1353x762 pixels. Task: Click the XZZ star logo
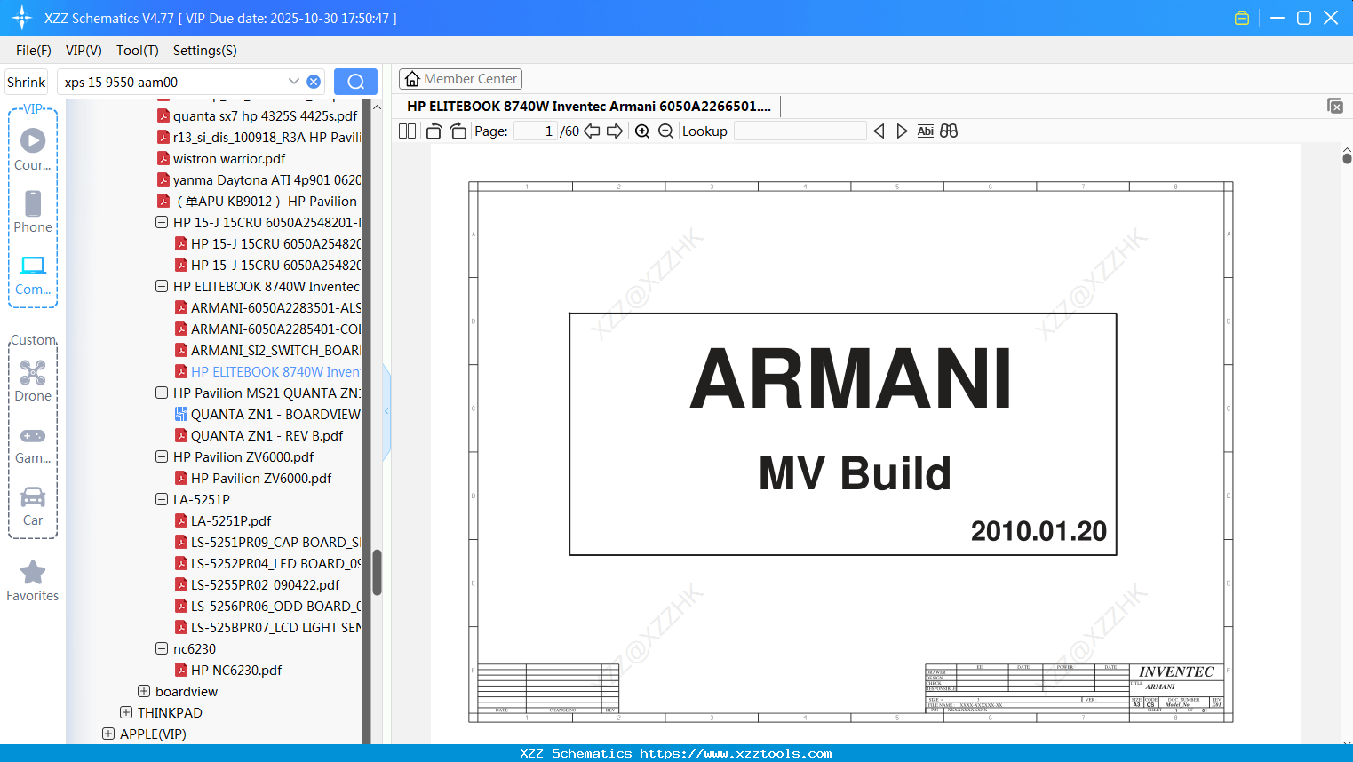(x=22, y=18)
